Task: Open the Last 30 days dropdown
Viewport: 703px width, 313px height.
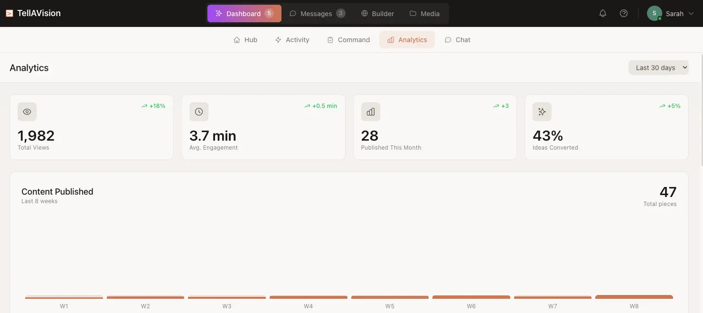Action: point(658,68)
